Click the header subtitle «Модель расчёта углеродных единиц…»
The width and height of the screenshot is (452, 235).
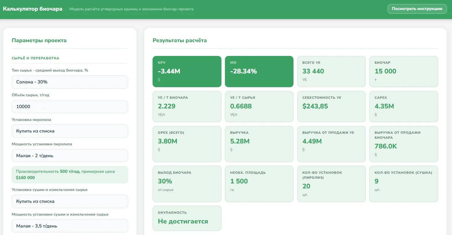click(x=132, y=9)
